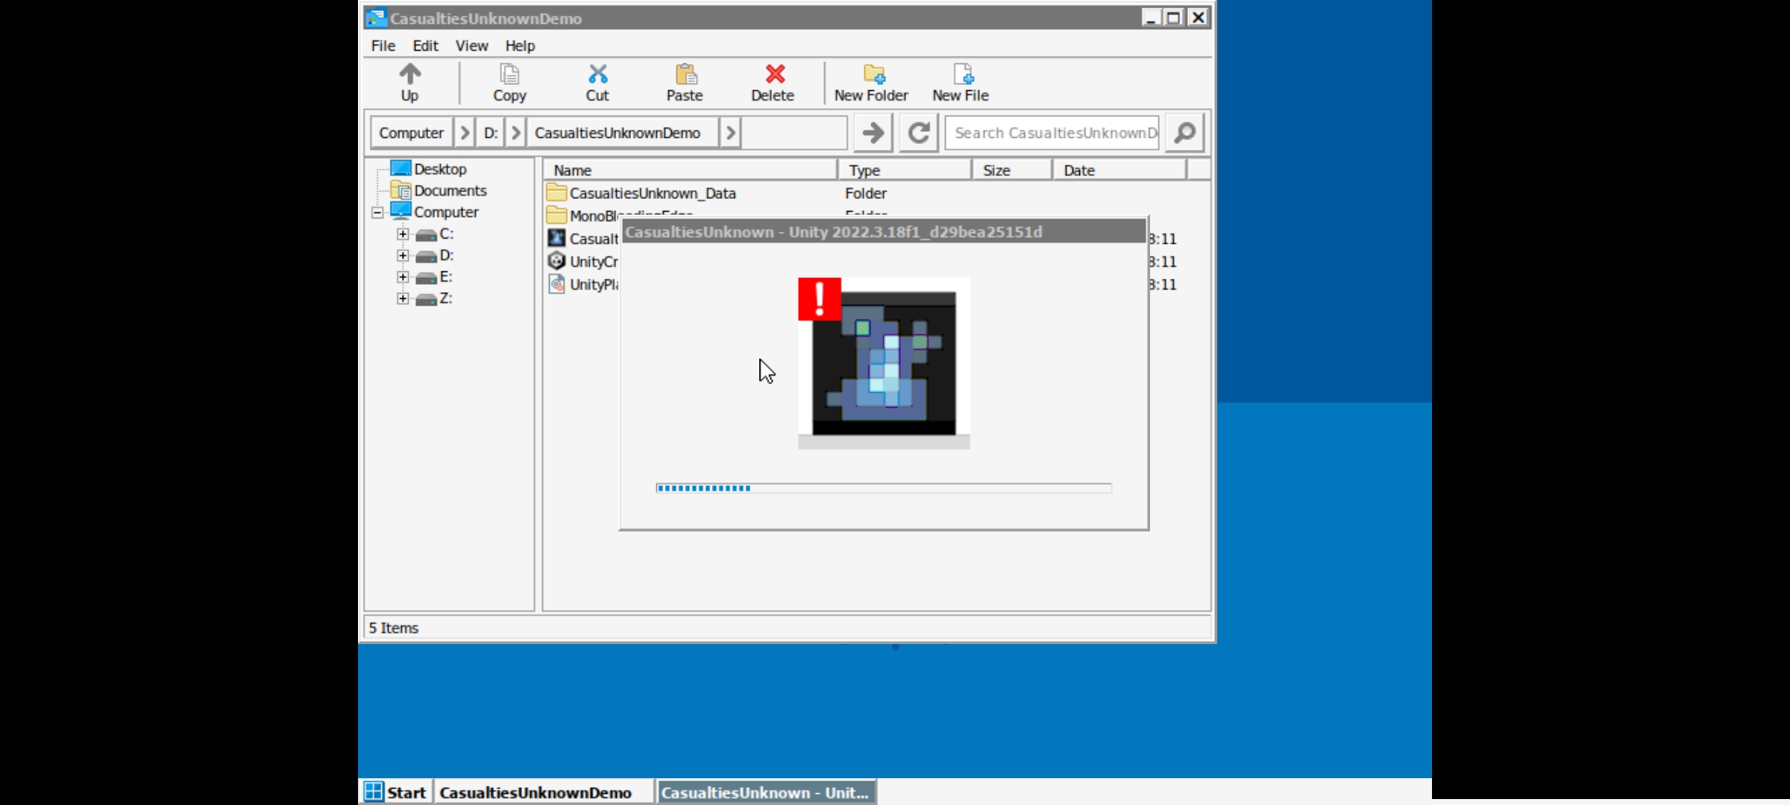Click the red Delete icon
Image resolution: width=1790 pixels, height=805 pixels.
coord(773,75)
